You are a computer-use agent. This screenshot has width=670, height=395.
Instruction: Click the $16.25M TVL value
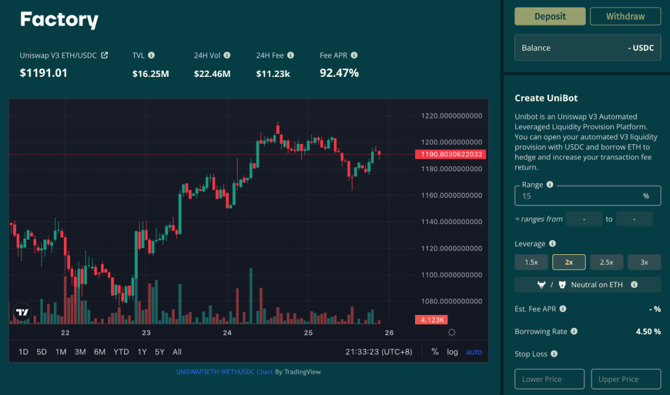(x=150, y=74)
